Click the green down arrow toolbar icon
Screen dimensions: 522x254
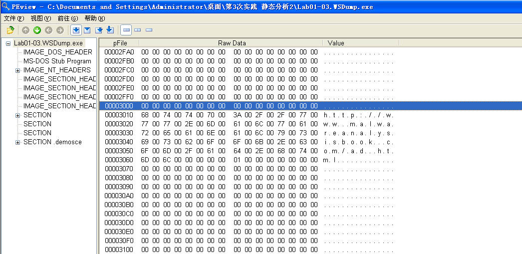coord(37,30)
